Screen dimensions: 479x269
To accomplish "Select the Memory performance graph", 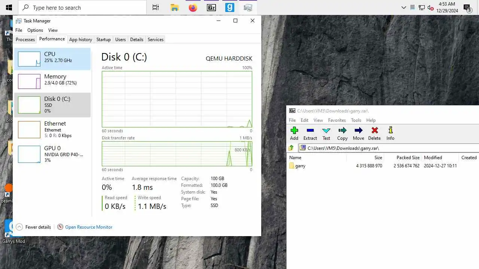I will (29, 81).
